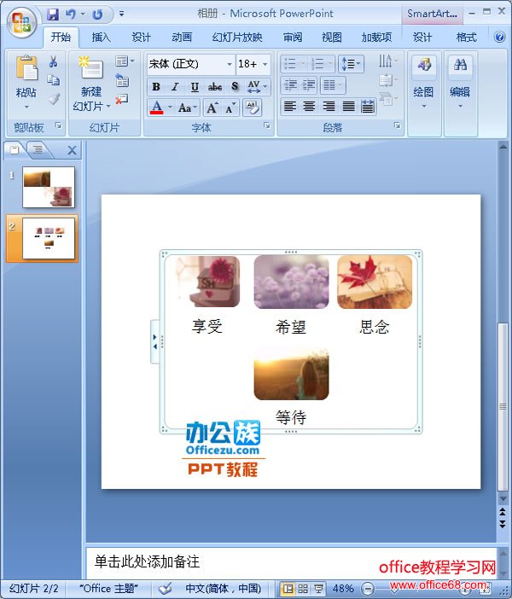Click the zoom out minus button
The height and width of the screenshot is (599, 512).
pos(368,589)
